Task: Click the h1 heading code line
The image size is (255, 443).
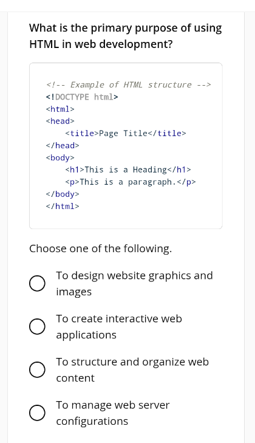Action: coord(128,170)
